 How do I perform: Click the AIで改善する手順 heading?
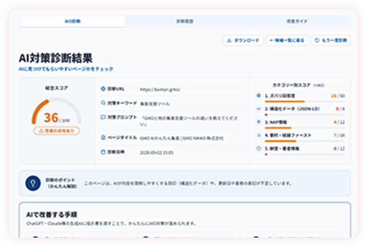point(52,215)
